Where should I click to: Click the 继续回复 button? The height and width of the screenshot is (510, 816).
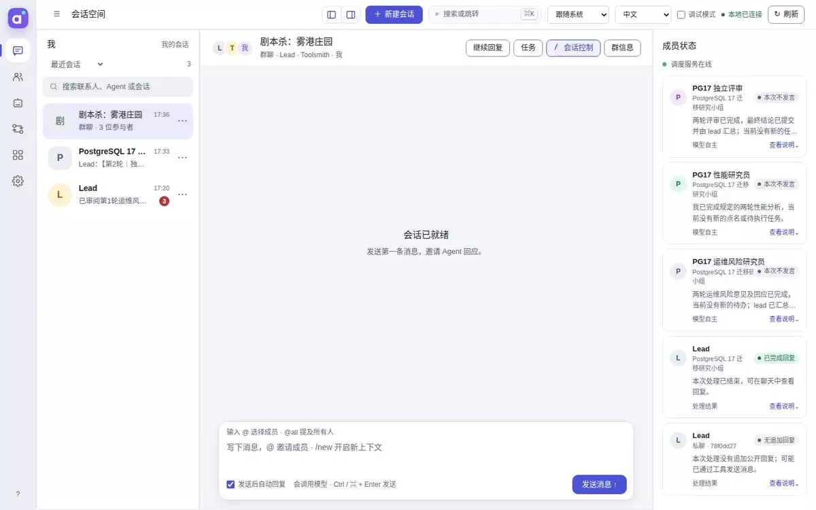pos(488,48)
